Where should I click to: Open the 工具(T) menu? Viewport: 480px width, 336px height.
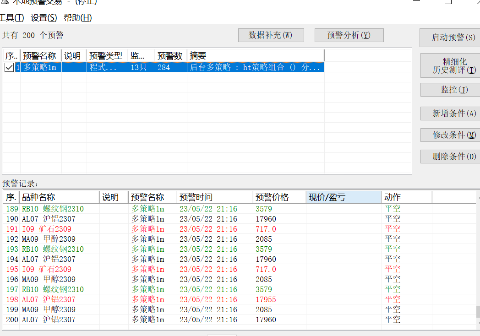click(11, 18)
